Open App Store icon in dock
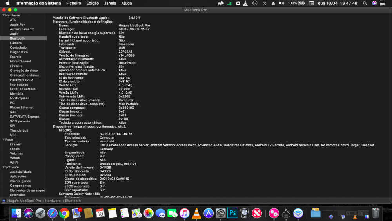 (208, 213)
